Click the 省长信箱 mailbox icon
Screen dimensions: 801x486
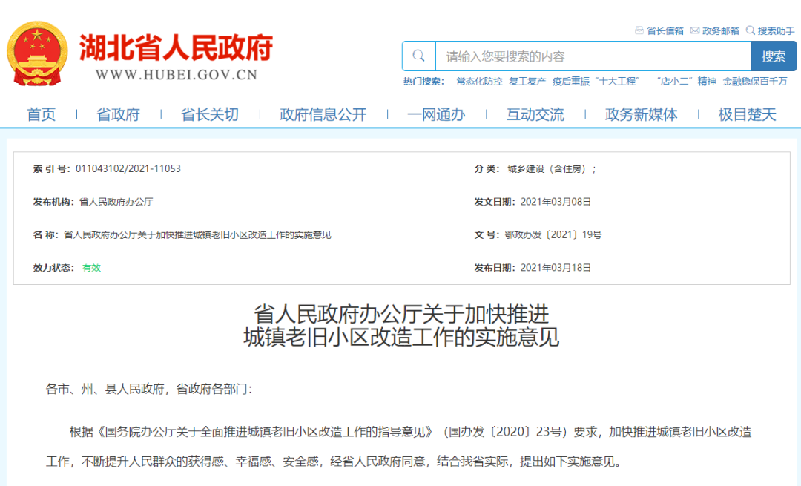(639, 30)
